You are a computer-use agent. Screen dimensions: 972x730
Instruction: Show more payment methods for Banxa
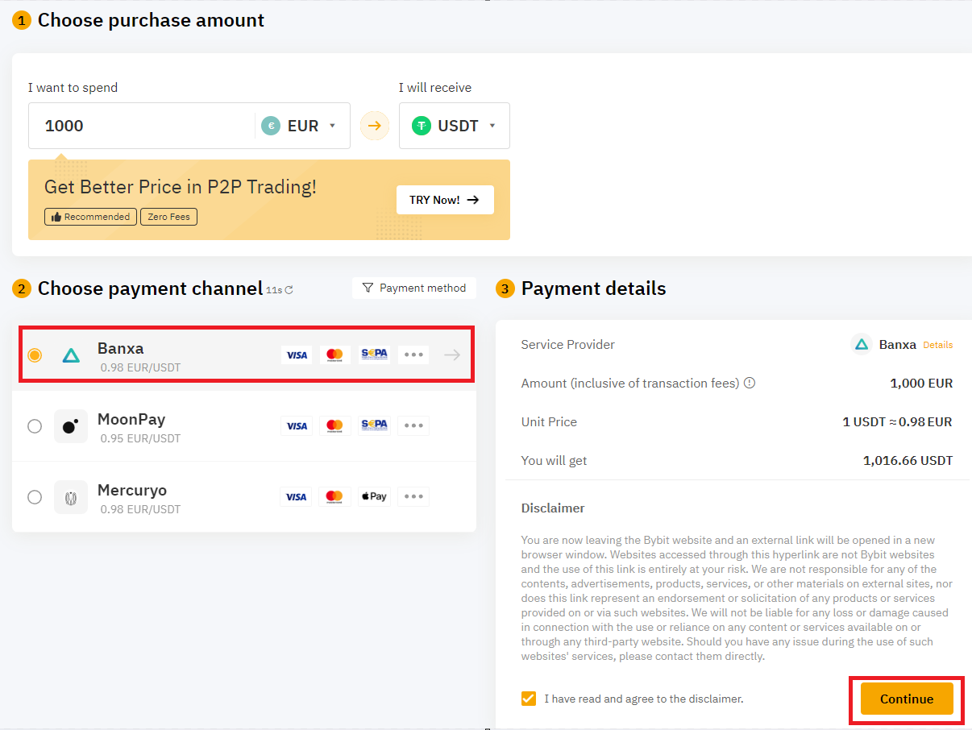click(413, 355)
